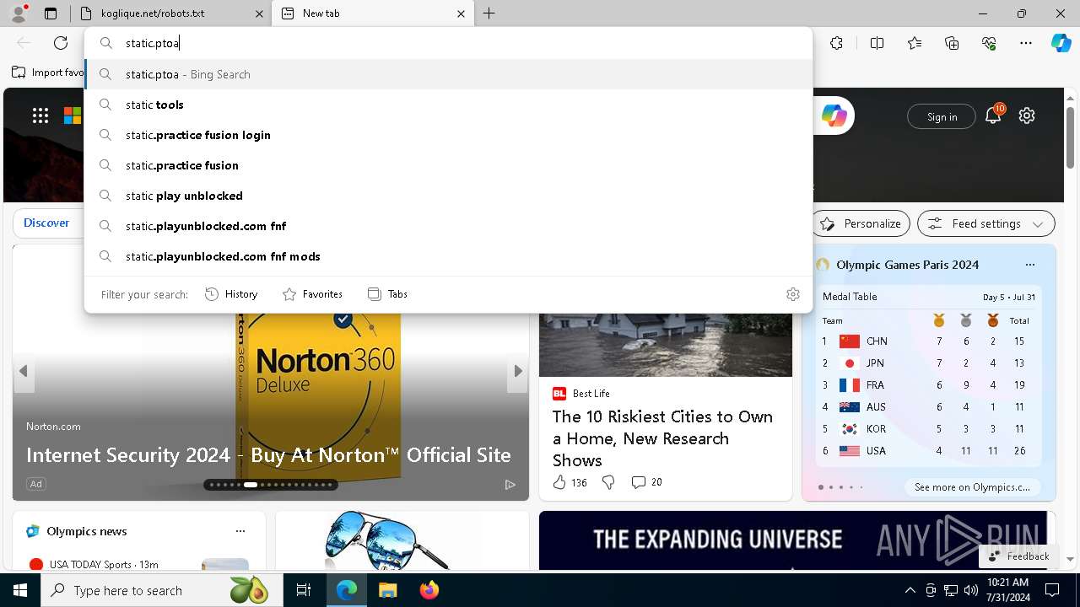Click the Feedback button
Image resolution: width=1080 pixels, height=607 pixels.
click(x=1018, y=556)
